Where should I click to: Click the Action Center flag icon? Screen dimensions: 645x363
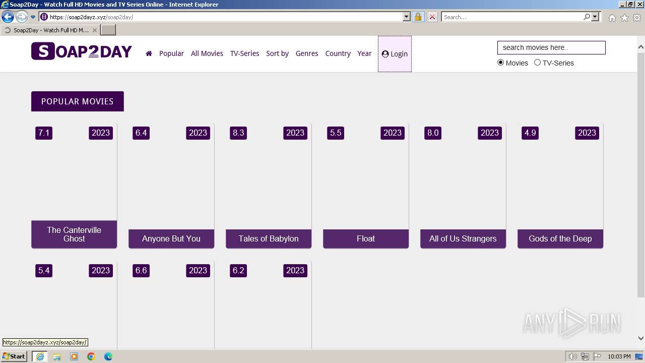(597, 356)
